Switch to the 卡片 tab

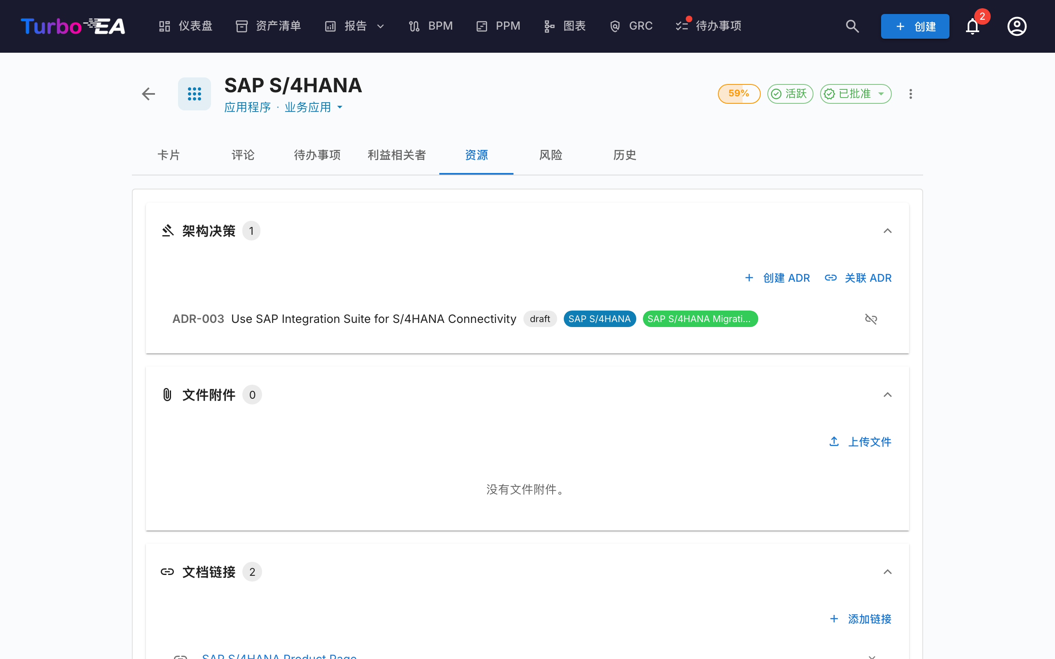[169, 155]
